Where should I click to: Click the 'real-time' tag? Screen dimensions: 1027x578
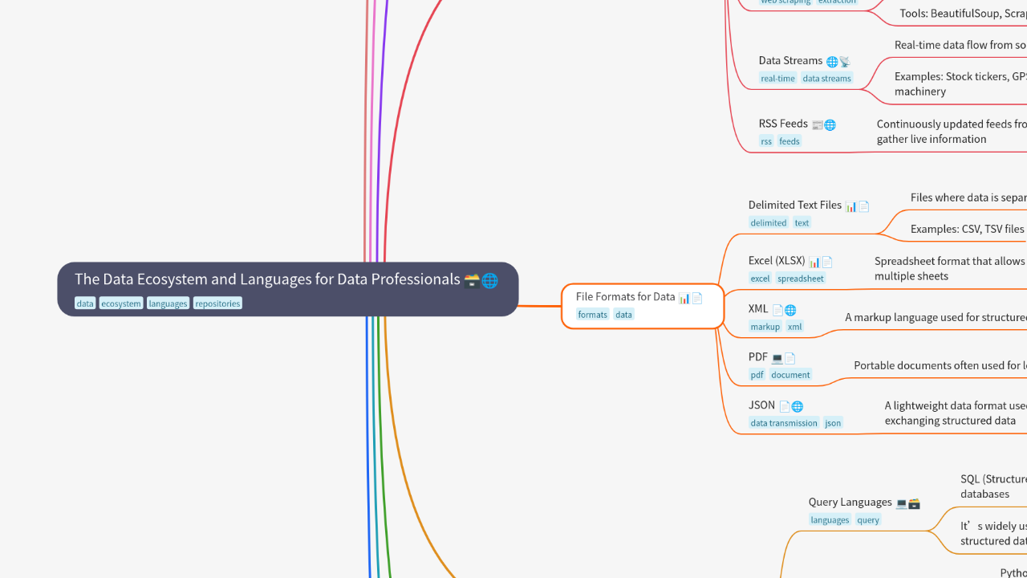pyautogui.click(x=778, y=79)
